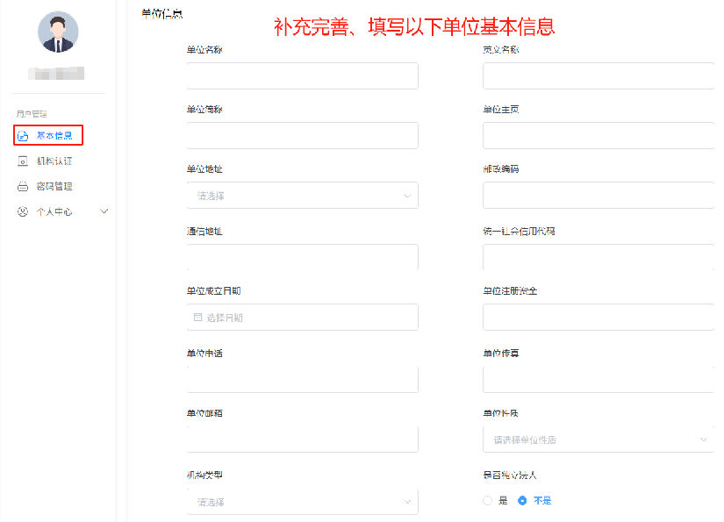Image resolution: width=724 pixels, height=522 pixels.
Task: Click the 单位邮箱 input field
Action: pyautogui.click(x=302, y=439)
